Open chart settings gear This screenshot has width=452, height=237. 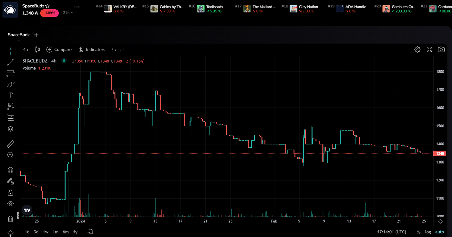pos(417,49)
